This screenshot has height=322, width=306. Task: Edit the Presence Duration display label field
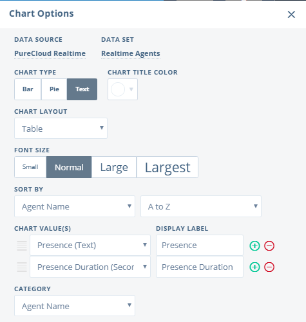[200, 267]
